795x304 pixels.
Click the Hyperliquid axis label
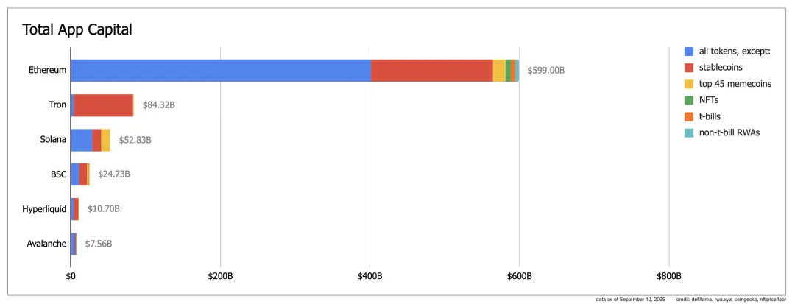pos(45,209)
